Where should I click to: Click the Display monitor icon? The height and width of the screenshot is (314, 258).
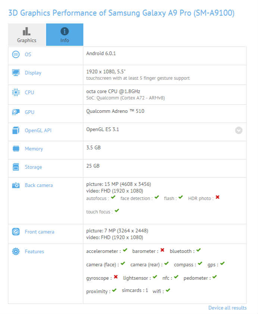click(x=16, y=73)
